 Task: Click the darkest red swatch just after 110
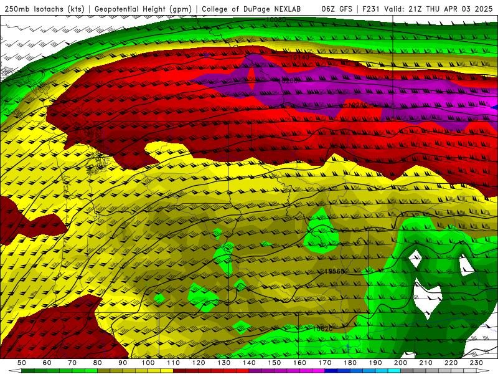tap(179, 370)
